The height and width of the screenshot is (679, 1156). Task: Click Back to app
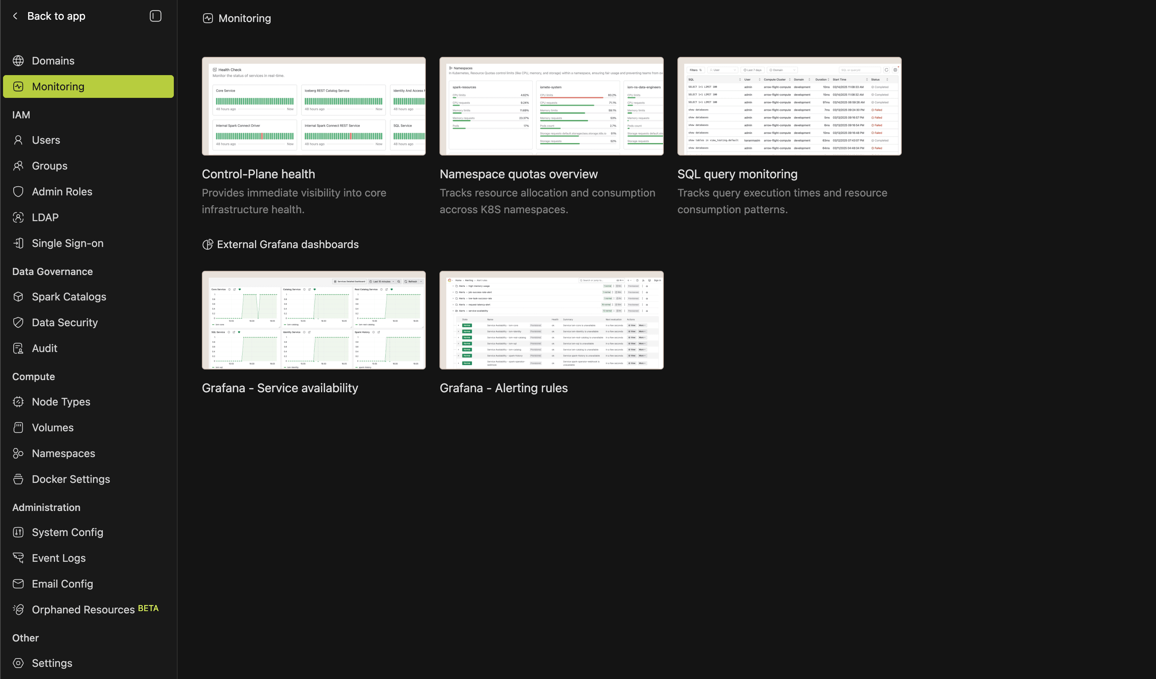48,16
